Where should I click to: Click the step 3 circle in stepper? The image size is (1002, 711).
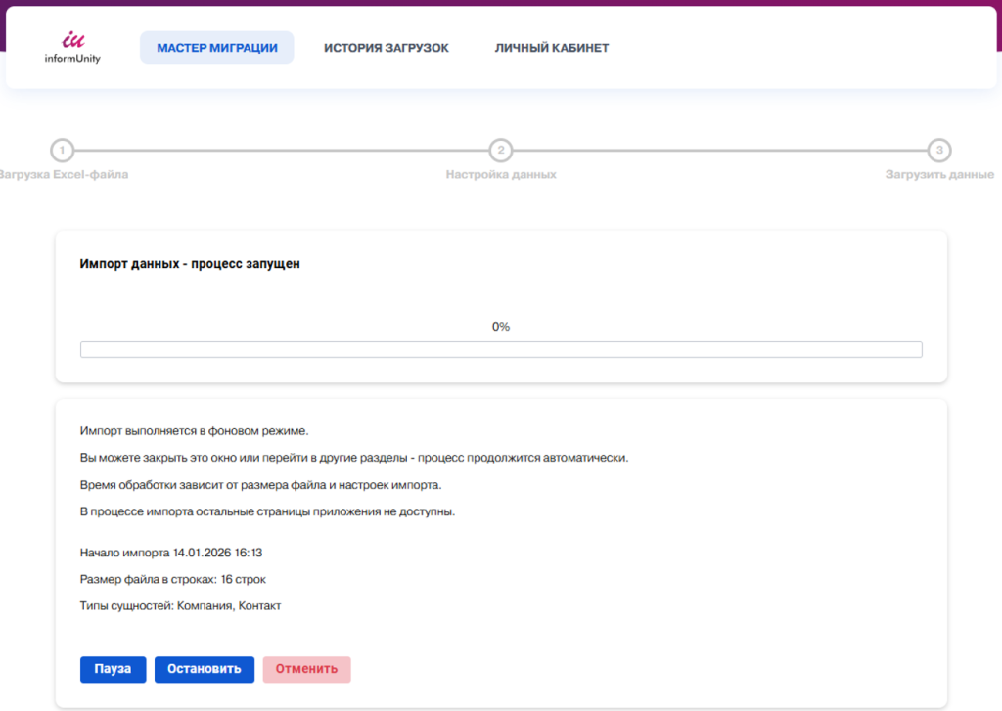pos(939,151)
